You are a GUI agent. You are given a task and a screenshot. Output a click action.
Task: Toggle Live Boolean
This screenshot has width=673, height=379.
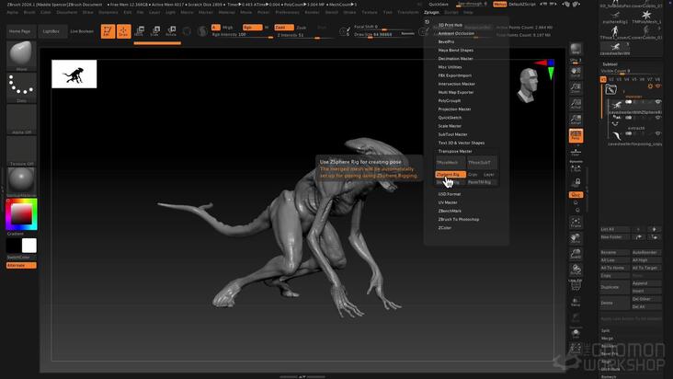click(82, 31)
